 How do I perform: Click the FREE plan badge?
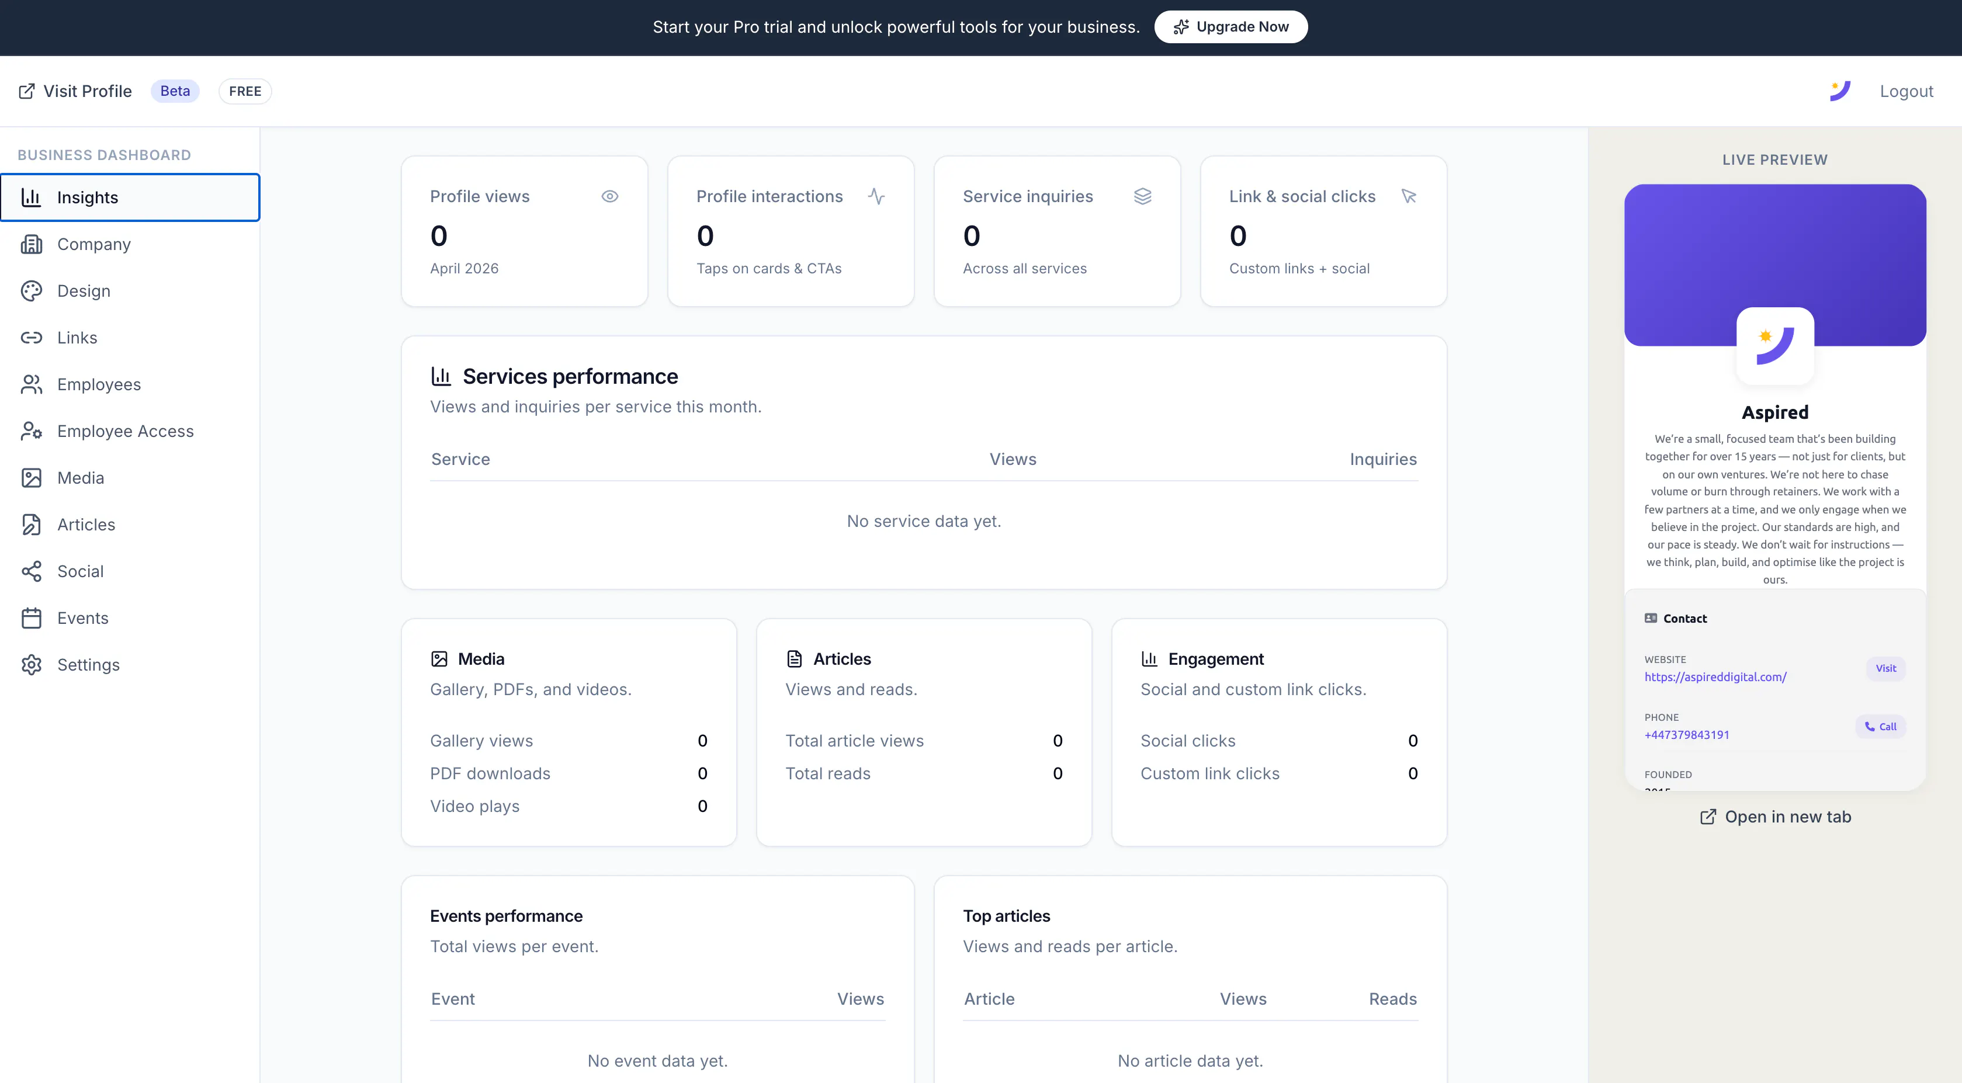[x=245, y=91]
